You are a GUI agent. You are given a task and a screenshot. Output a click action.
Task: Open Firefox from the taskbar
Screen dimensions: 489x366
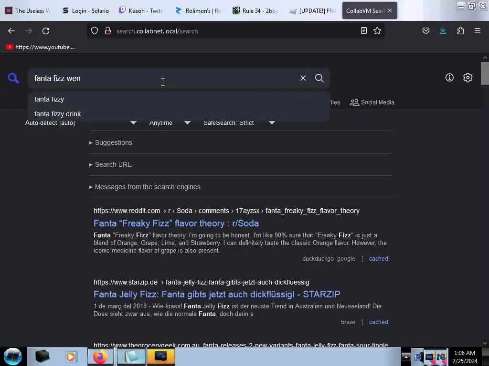coord(100,356)
